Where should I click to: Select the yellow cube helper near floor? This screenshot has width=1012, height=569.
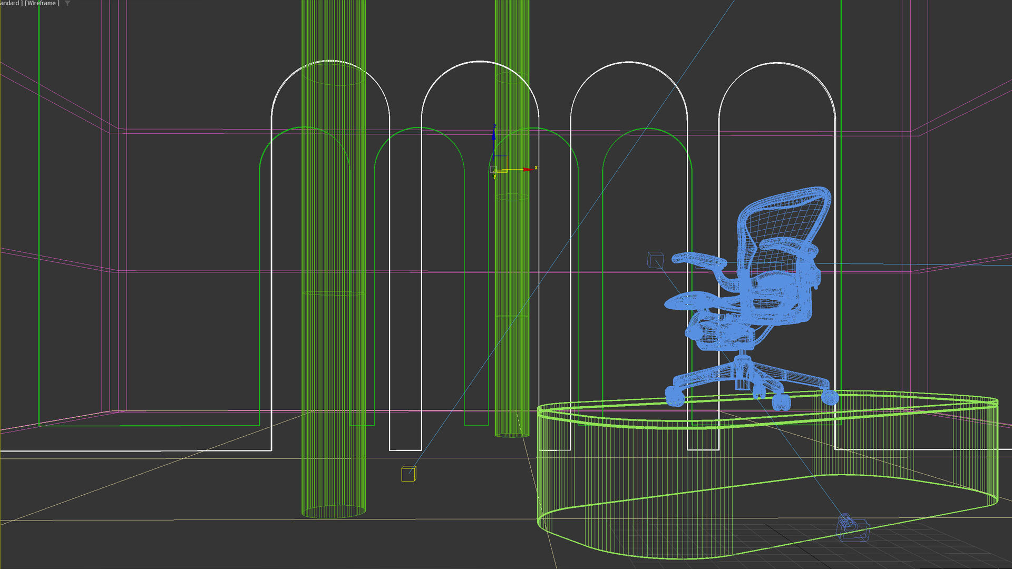(x=408, y=474)
